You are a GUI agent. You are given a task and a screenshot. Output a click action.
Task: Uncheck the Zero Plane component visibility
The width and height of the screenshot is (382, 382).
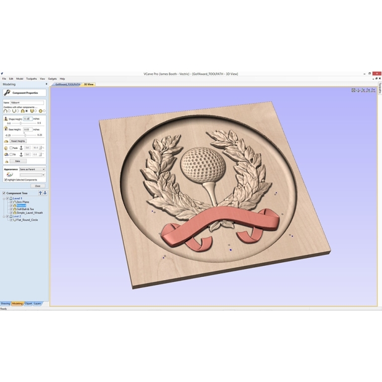(x=11, y=202)
